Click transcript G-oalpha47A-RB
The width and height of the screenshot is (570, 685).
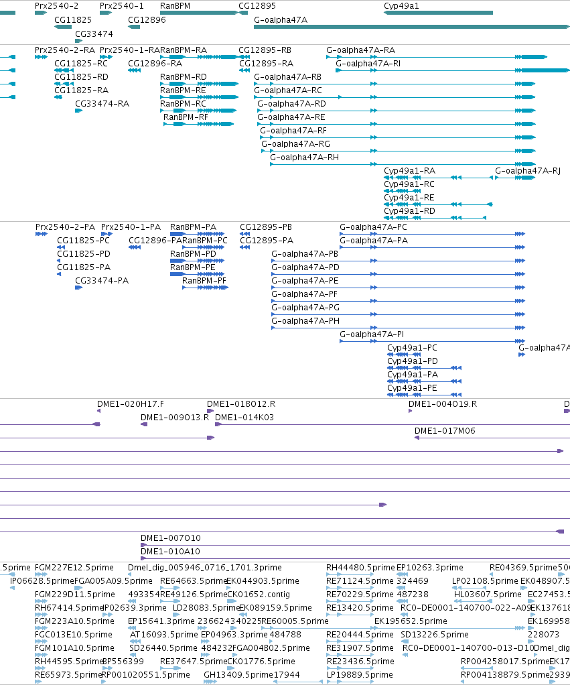pyautogui.click(x=287, y=77)
